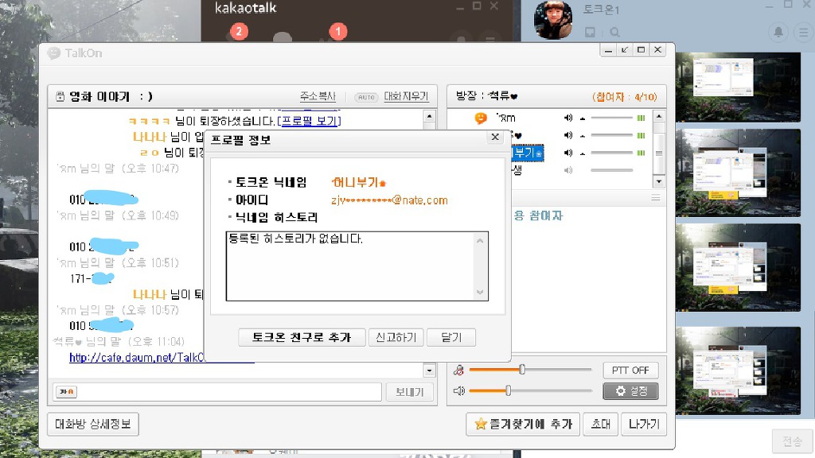Open fourth shared screenshot thumbnail
The height and width of the screenshot is (458, 815).
click(738, 371)
